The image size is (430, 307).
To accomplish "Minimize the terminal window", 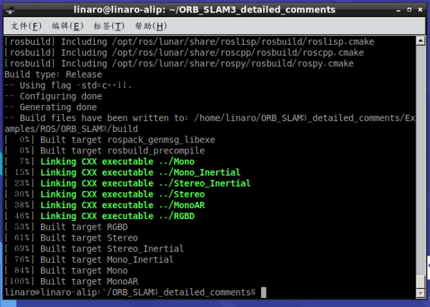I will click(x=398, y=10).
